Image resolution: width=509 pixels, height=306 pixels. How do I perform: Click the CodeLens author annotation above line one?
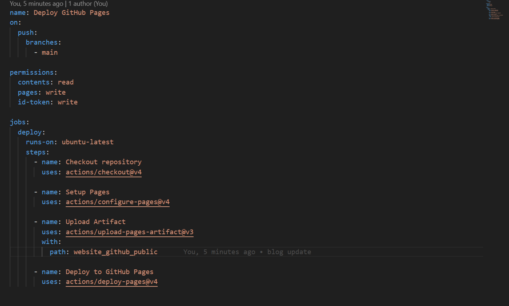[x=59, y=4]
